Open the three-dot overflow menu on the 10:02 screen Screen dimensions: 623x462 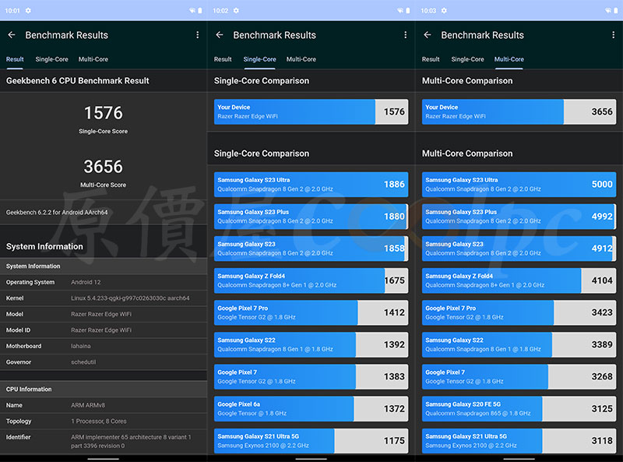(x=405, y=35)
